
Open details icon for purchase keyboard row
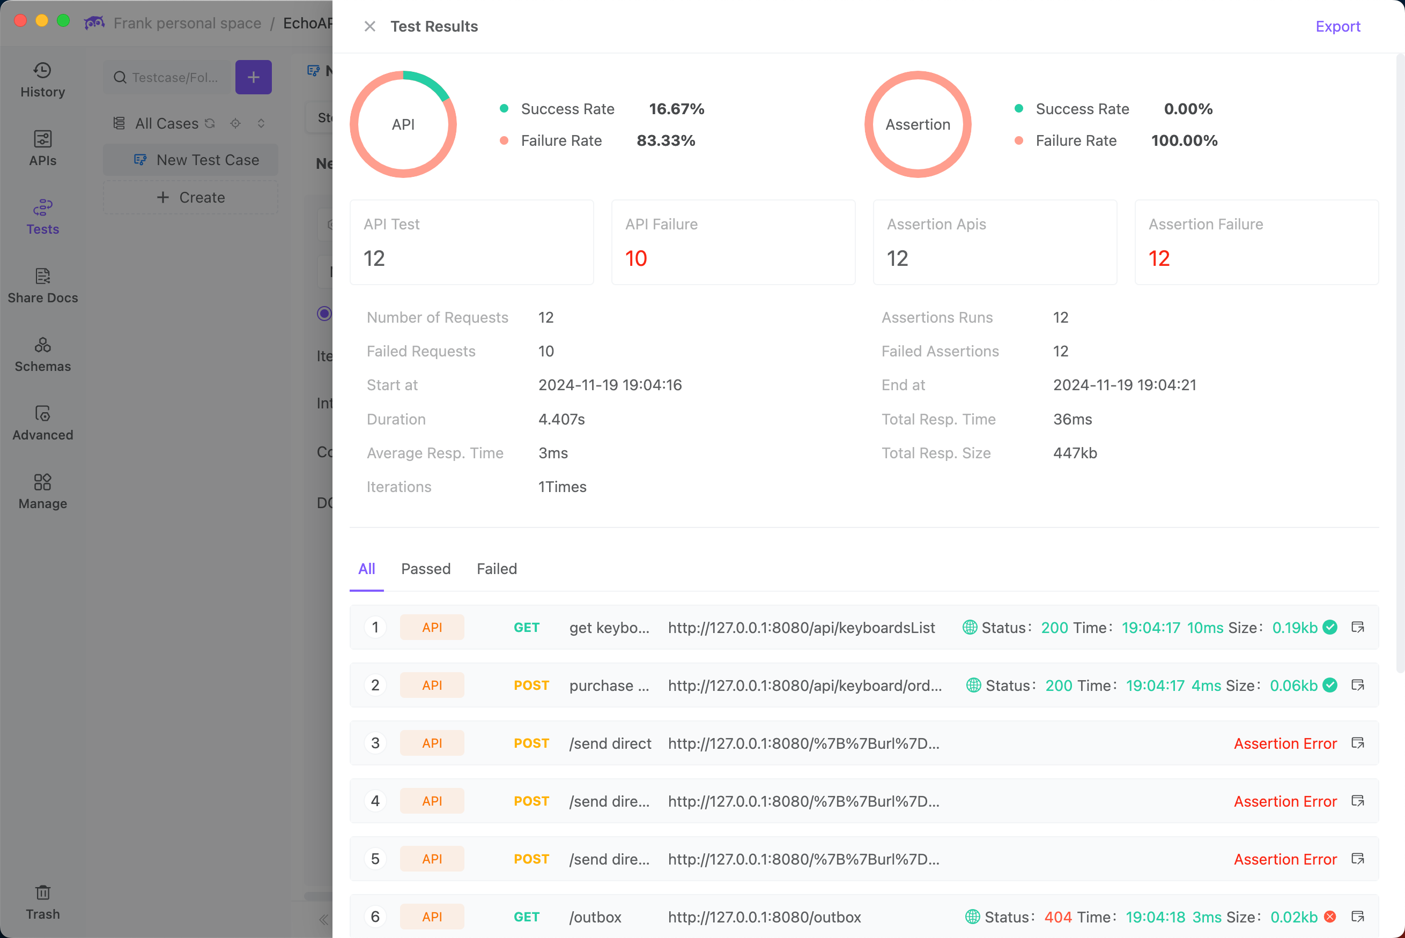pyautogui.click(x=1358, y=686)
